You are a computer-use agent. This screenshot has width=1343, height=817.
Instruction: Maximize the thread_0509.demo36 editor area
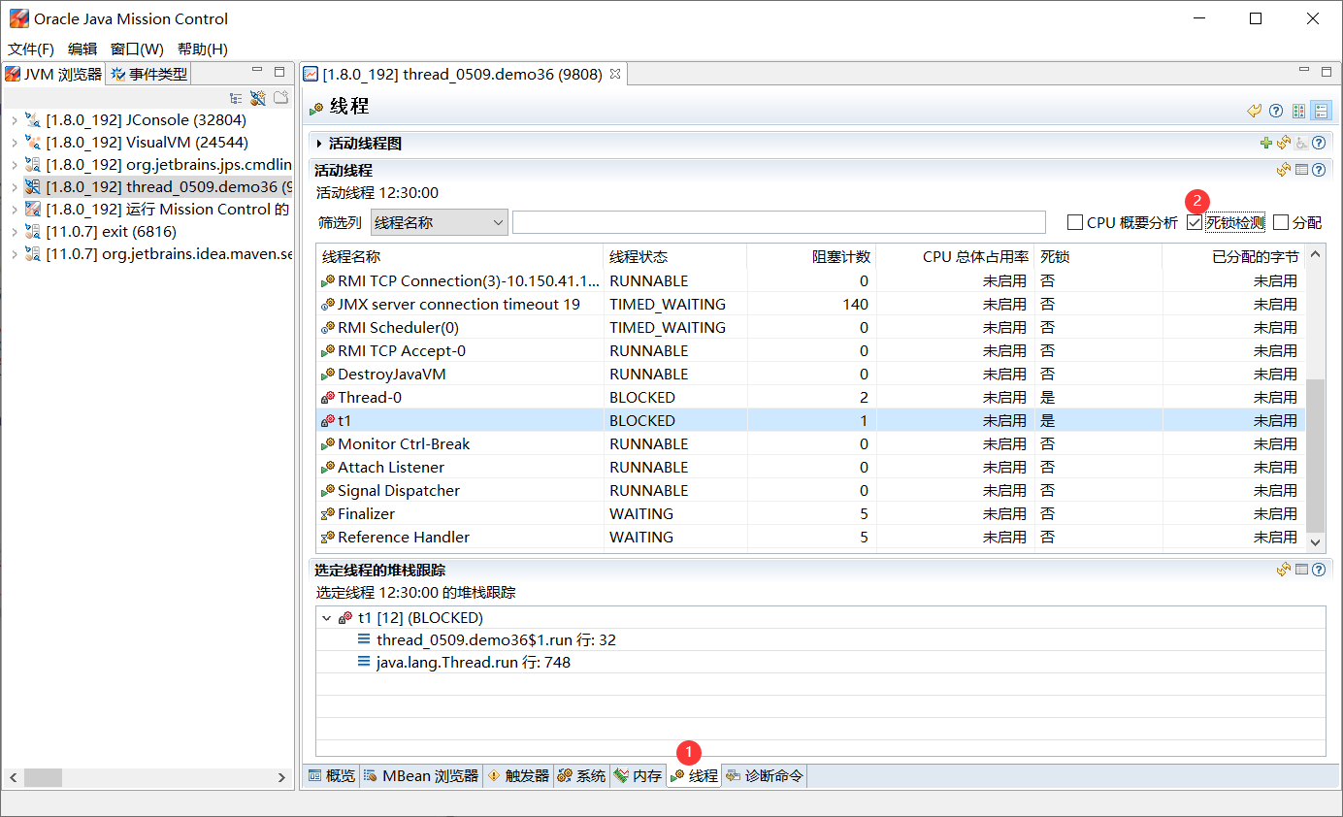tap(1327, 71)
